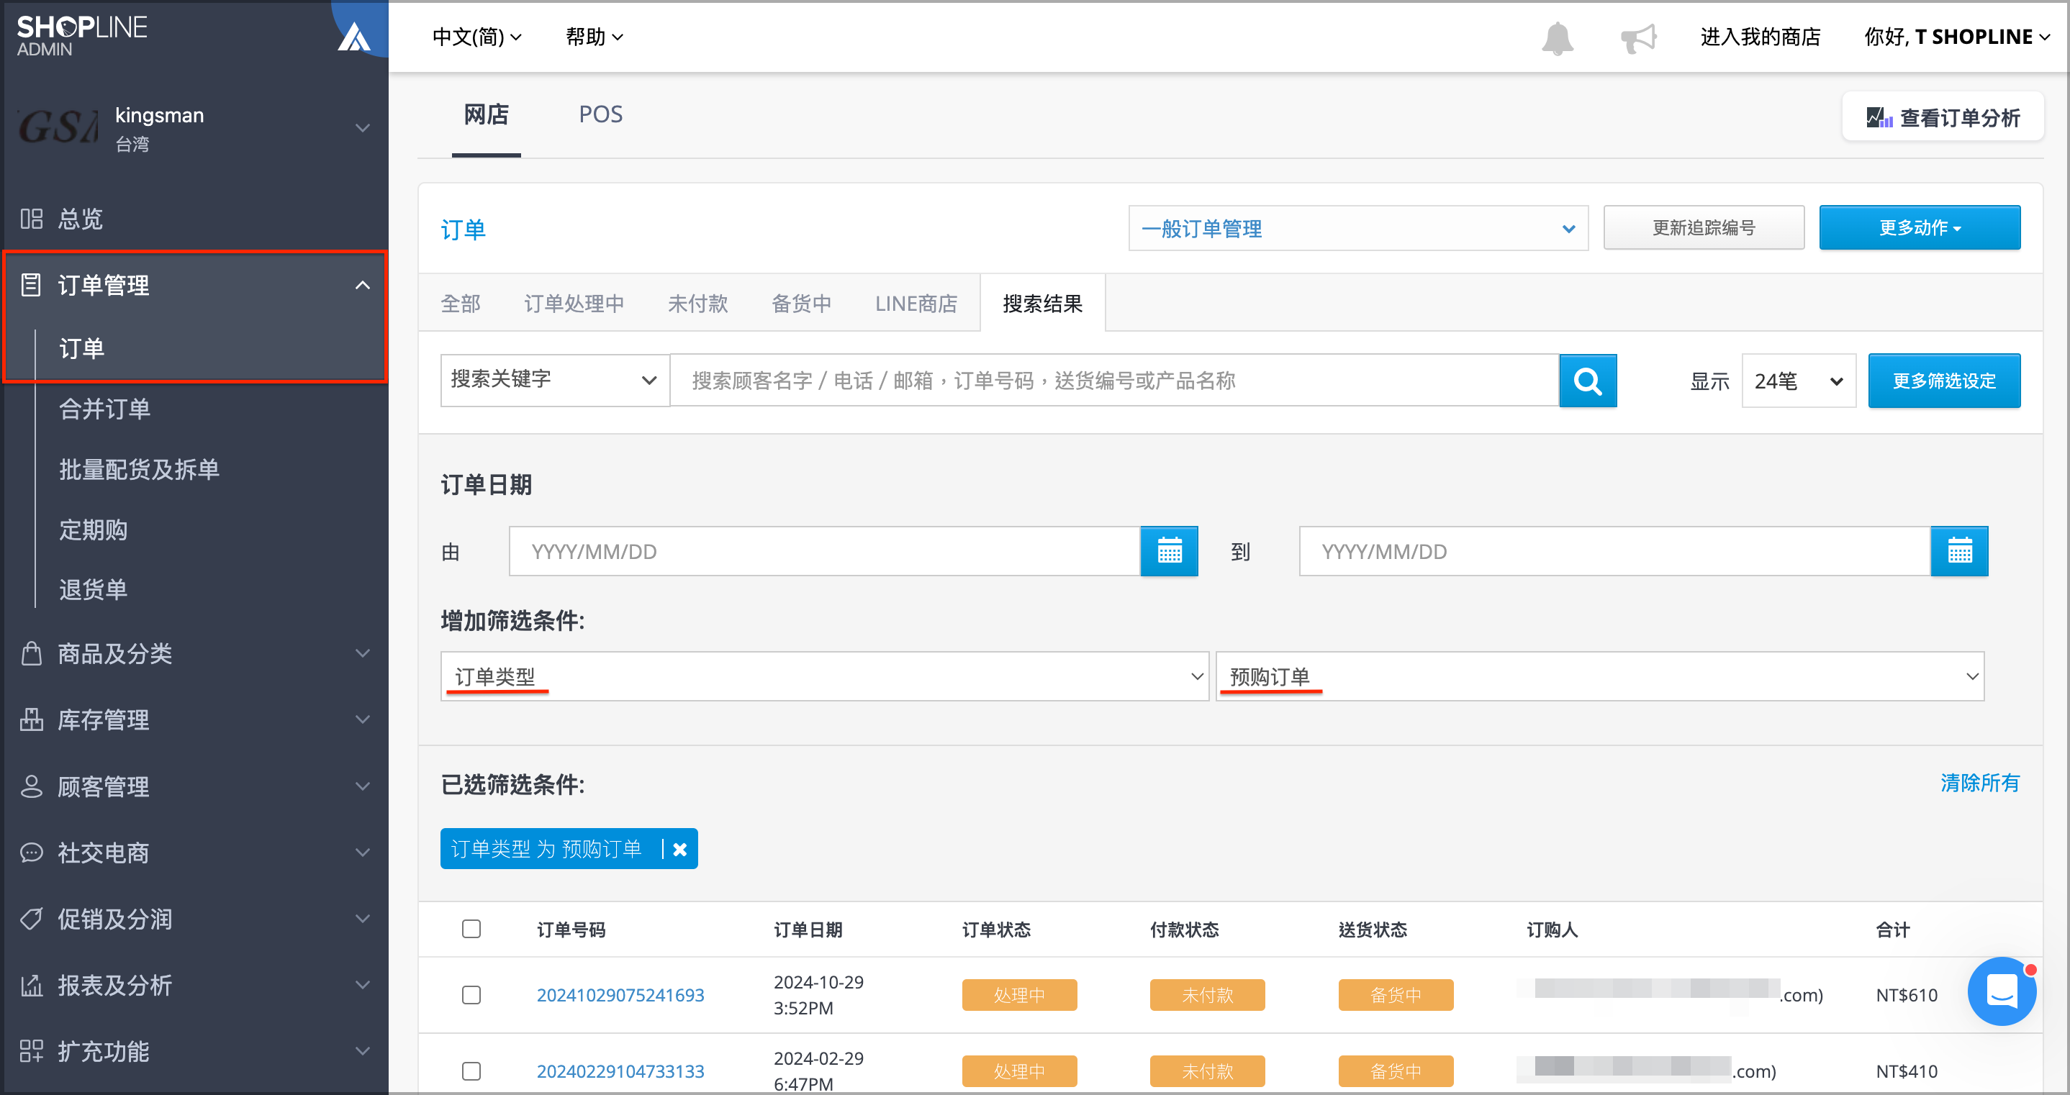Open 退货单 in sidebar
This screenshot has height=1095, width=2070.
(94, 589)
